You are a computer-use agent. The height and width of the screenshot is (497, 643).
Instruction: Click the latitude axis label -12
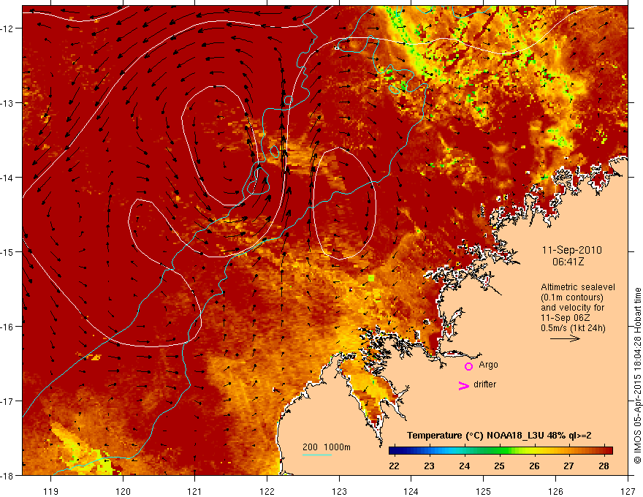[7, 29]
